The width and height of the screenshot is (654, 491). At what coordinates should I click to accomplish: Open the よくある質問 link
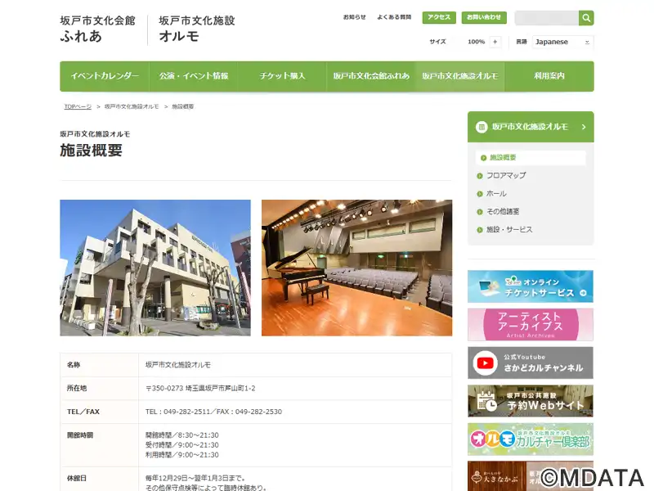pos(394,17)
